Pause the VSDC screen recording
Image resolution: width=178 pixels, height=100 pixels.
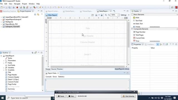61,96
